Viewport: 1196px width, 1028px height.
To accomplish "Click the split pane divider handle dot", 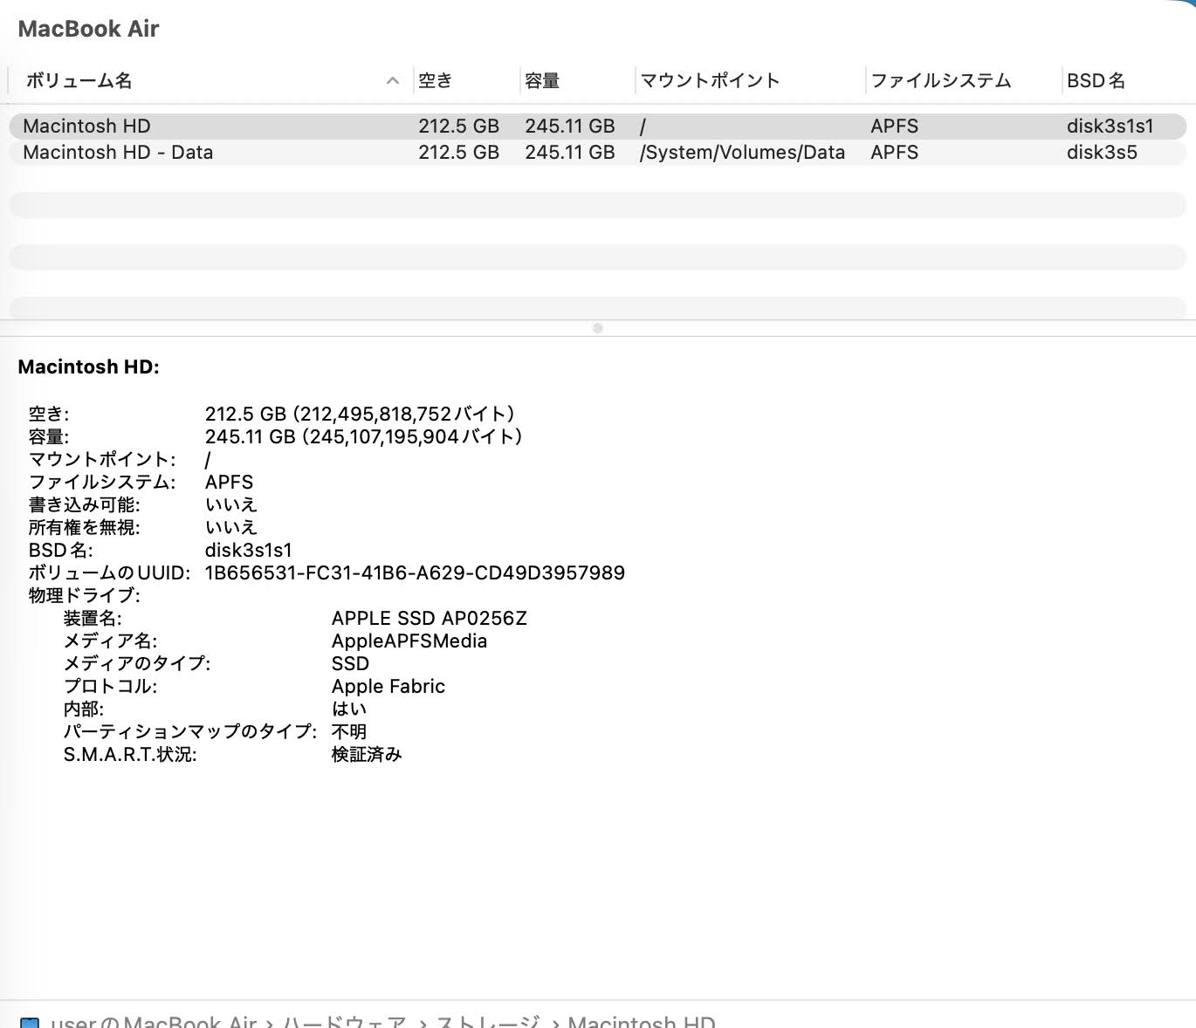I will (x=598, y=328).
